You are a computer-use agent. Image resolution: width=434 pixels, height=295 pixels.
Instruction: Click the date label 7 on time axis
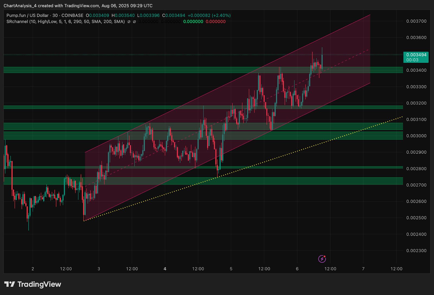(x=363, y=269)
